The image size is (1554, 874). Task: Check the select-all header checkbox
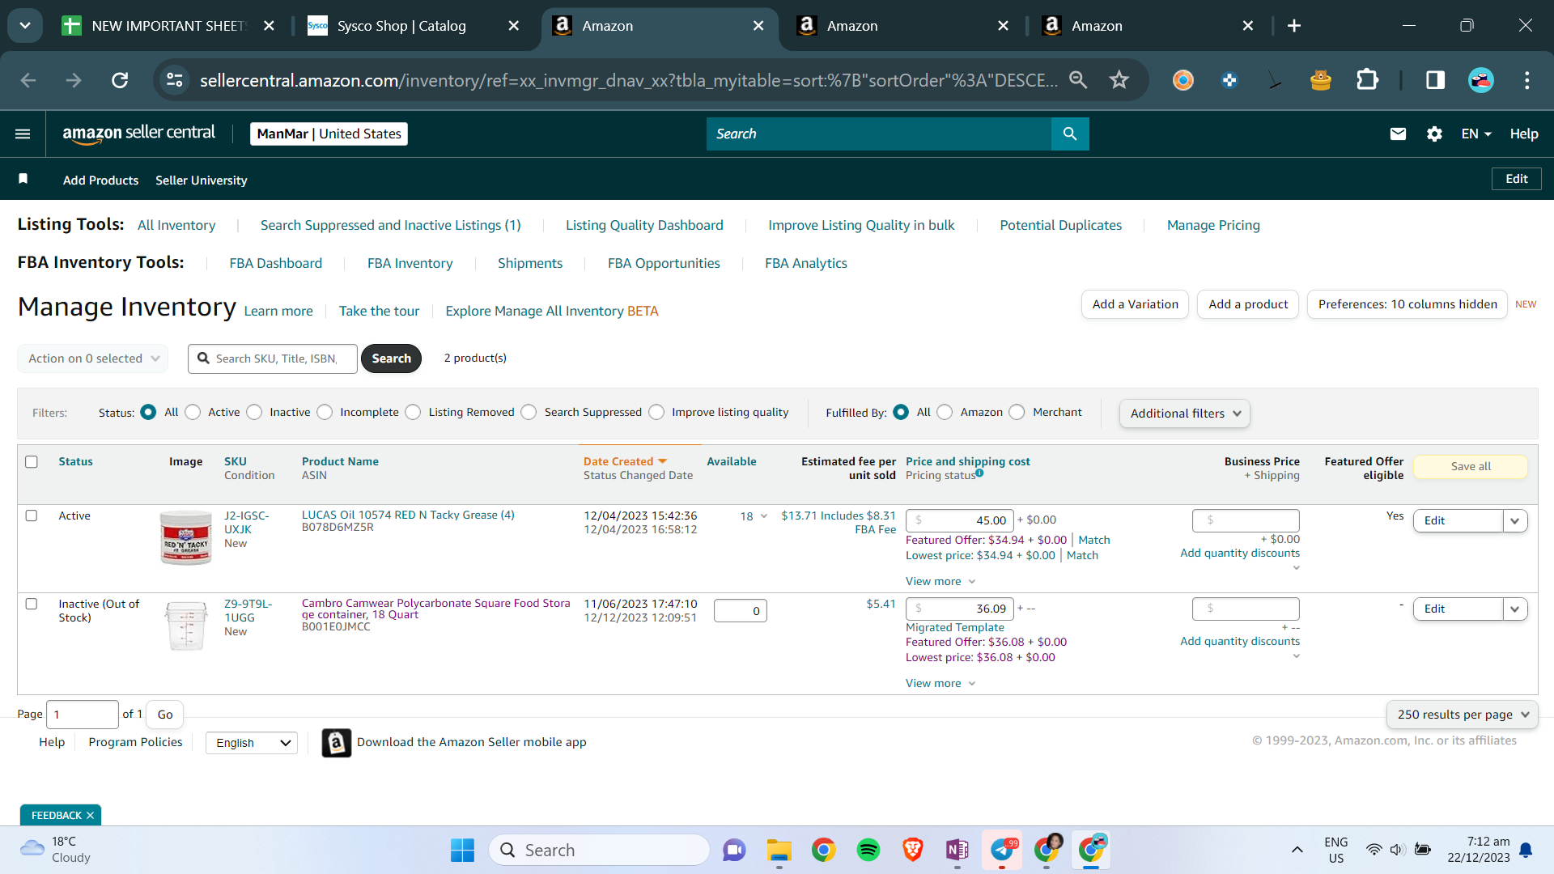click(32, 461)
